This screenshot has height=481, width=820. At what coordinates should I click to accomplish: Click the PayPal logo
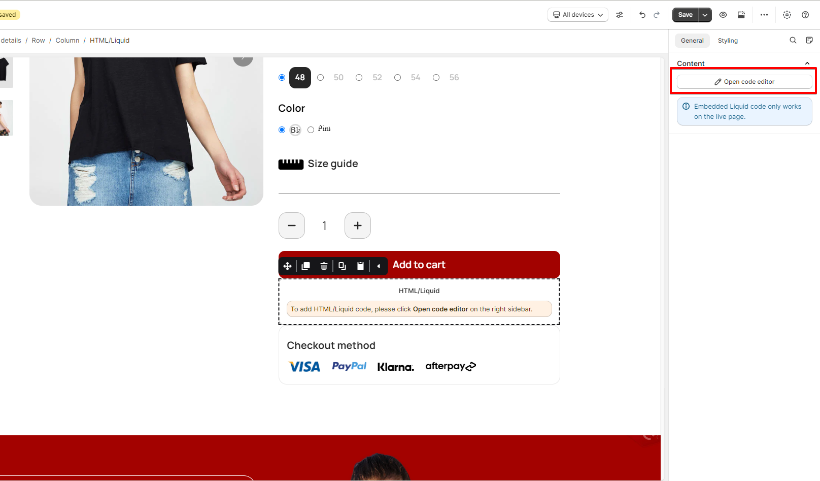tap(349, 366)
